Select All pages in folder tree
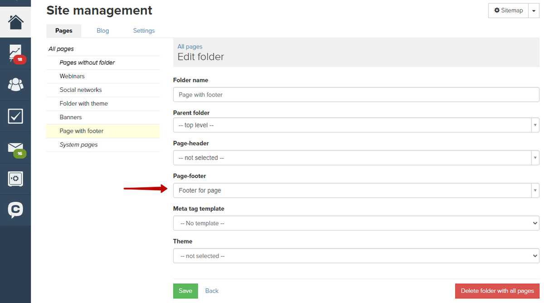Screen dimensions: 544x303 pos(61,49)
